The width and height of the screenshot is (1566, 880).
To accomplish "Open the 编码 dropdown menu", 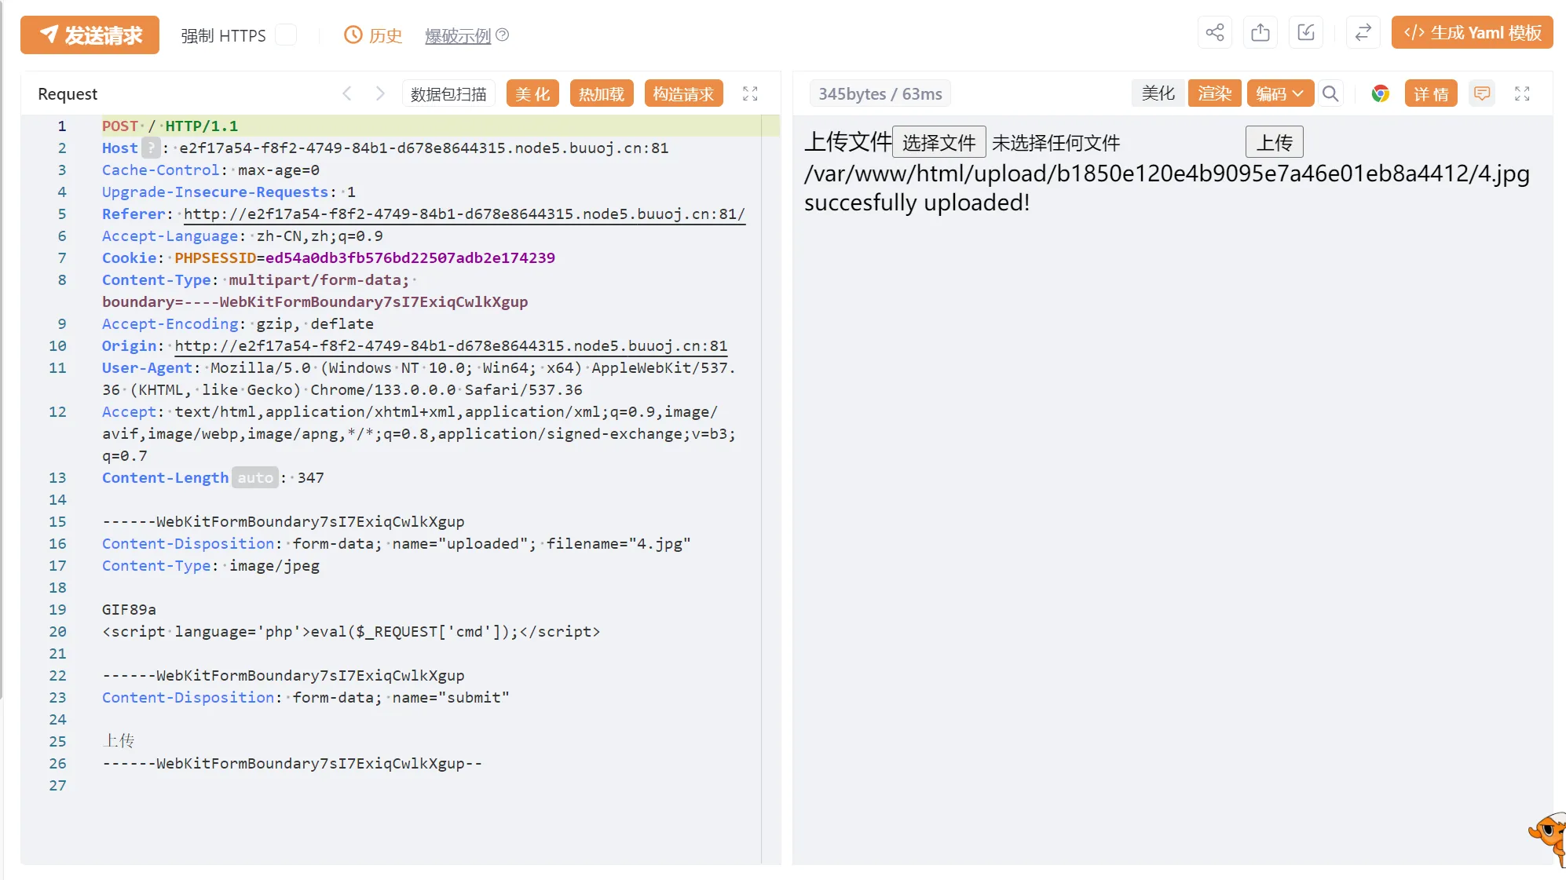I will click(1280, 94).
